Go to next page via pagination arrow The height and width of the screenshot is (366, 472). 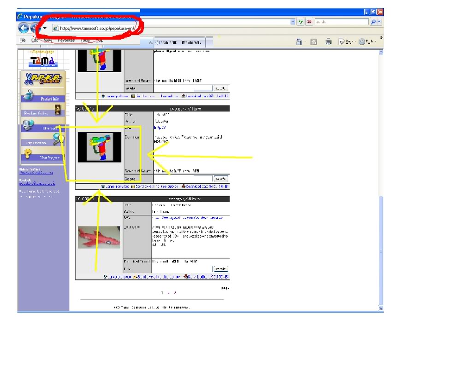pos(175,293)
